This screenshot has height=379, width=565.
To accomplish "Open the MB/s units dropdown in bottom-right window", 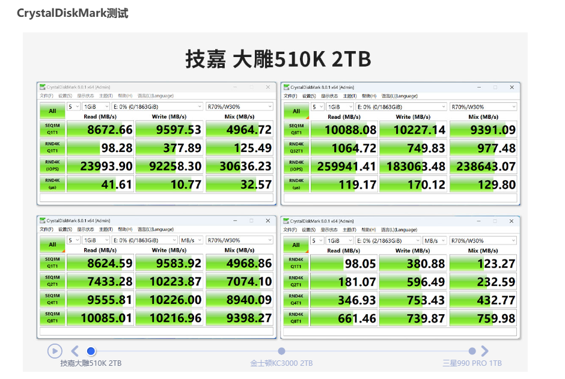I will [435, 240].
